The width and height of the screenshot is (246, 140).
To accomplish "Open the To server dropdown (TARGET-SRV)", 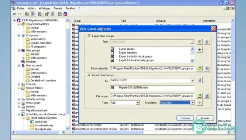I will 192,80.
